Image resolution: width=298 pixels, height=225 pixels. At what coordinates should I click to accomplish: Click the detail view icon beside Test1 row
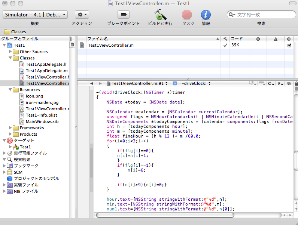[x=72, y=45]
